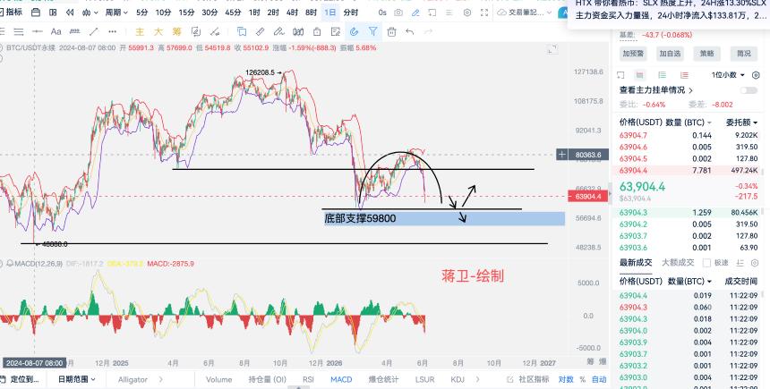Screen dimensions: 770x389
Task: Switch to the 最新成交 tab
Action: (636, 263)
